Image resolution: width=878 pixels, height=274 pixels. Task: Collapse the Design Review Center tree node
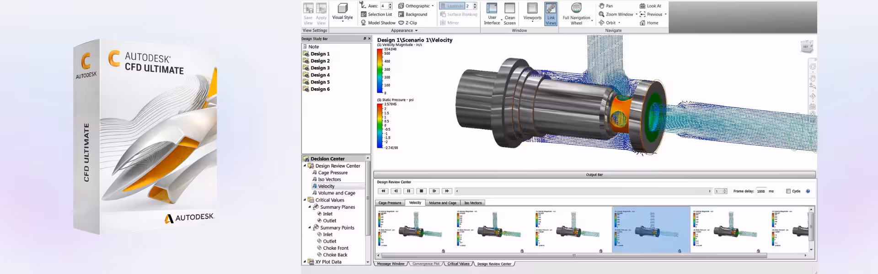pyautogui.click(x=305, y=166)
